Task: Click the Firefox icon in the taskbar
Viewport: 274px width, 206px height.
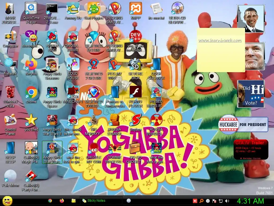Action: coord(62,201)
